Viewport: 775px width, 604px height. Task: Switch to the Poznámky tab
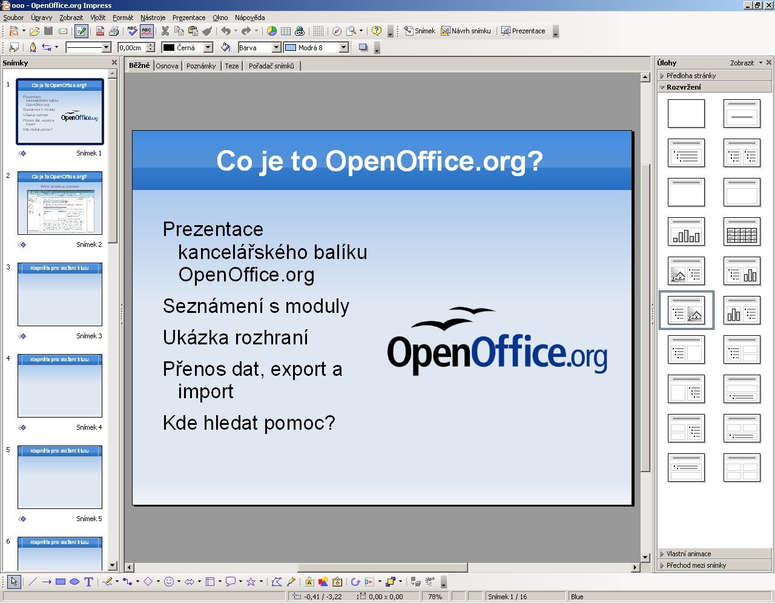201,66
